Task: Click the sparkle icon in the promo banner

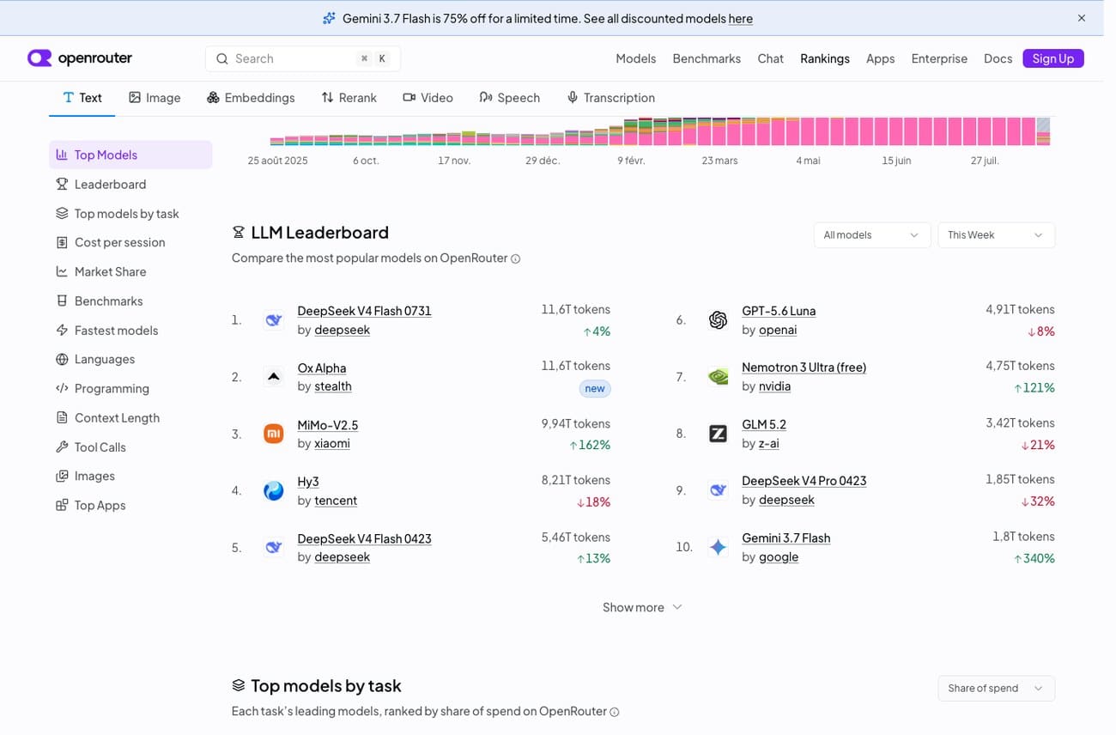Action: pos(329,18)
